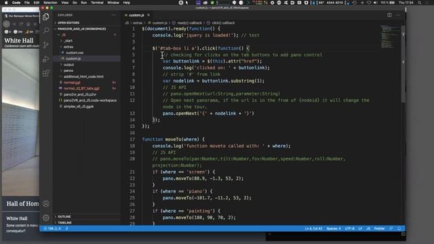The image size is (434, 244).
Task: Click White Hall entry in browser window
Action: point(16,218)
